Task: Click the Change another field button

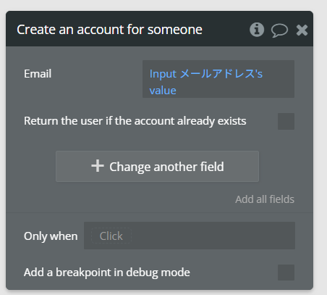Action: tap(157, 167)
